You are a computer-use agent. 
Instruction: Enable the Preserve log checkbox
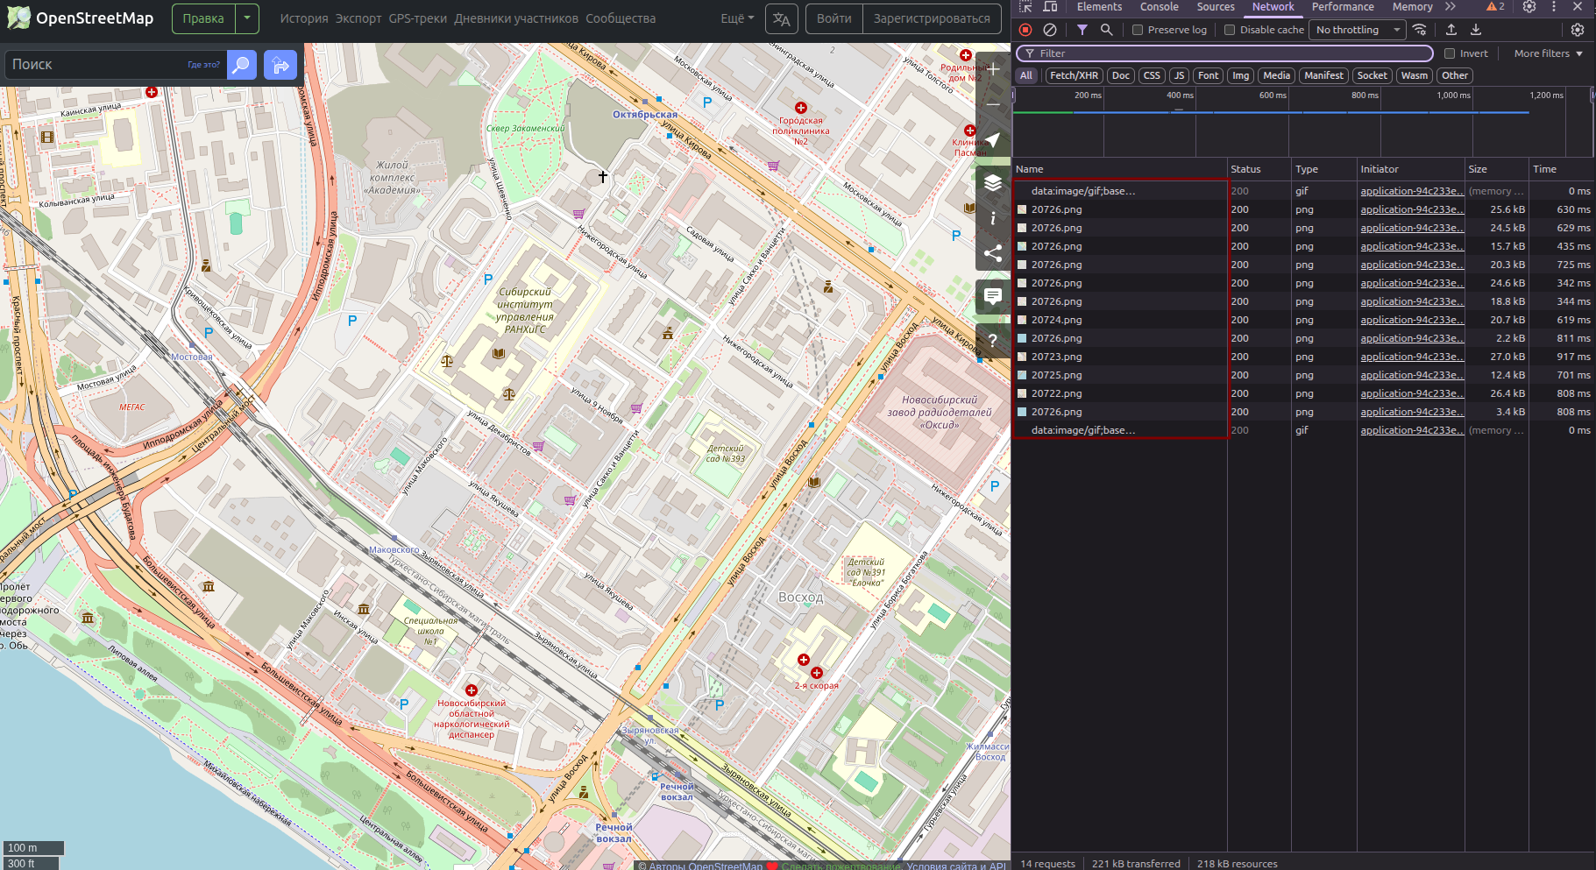coord(1138,30)
